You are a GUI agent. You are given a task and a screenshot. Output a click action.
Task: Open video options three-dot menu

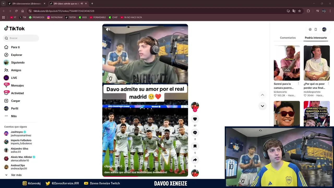[x=182, y=30]
